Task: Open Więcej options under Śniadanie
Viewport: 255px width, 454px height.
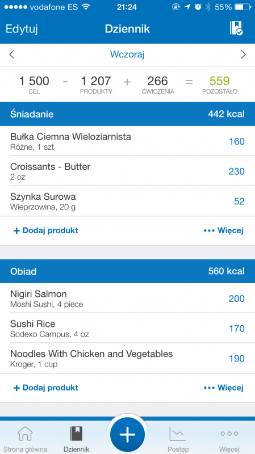Action: [x=224, y=230]
